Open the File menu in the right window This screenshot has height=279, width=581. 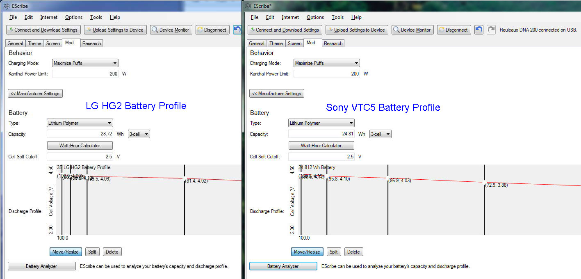pos(255,17)
